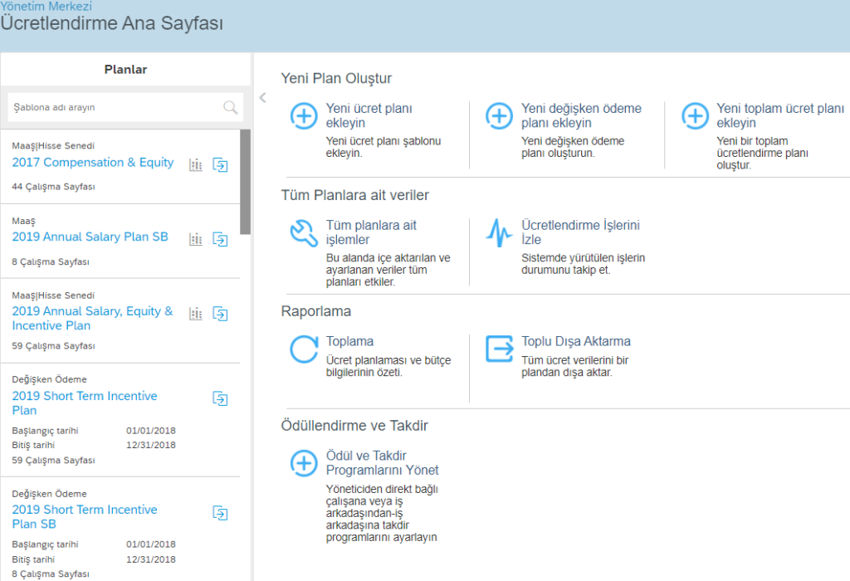Screen dimensions: 850x581
Task: Click open-plan icon for 2019 Short Term Incentive Plan
Action: coord(220,398)
